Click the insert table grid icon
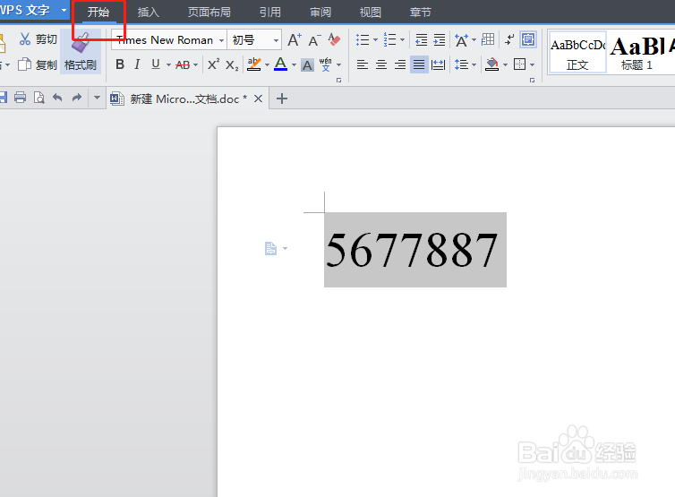675x497 pixels. click(x=488, y=39)
